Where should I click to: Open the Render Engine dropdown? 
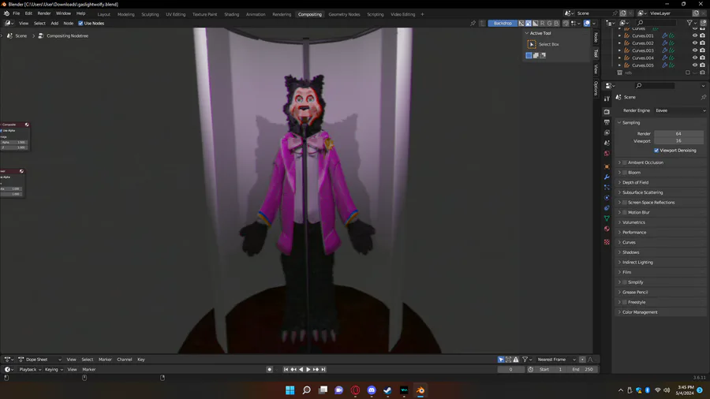pos(680,110)
